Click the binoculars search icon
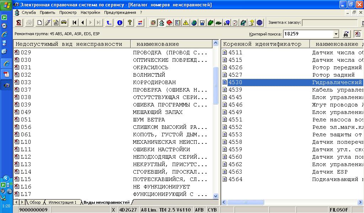Viewport: 364px width, 213px height. coord(346,34)
